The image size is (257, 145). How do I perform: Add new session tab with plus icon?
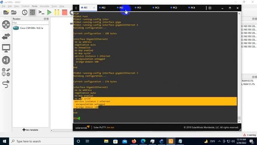pos(210,8)
